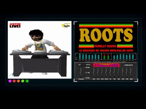This screenshot has width=146, height=109.
Task: Click the 0 db scale label
Action: pyautogui.click(x=87, y=73)
